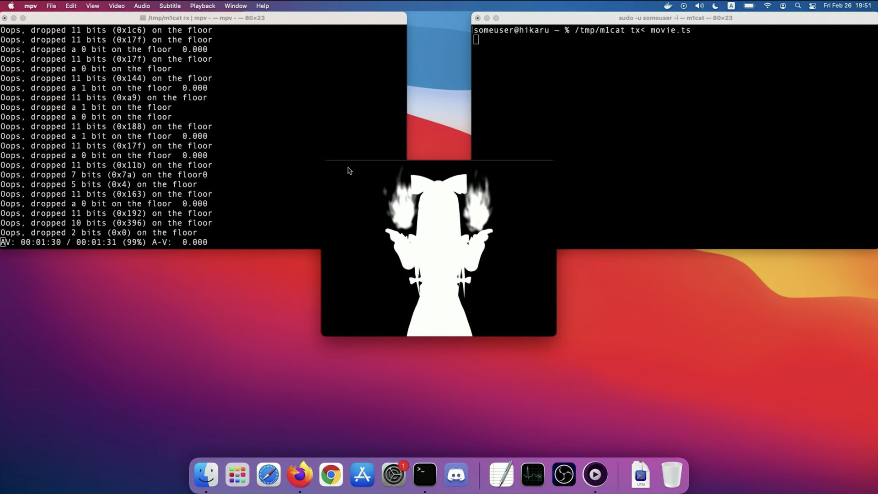Click the 'dropped 11 bits (0xa9)' line
Screen dimensions: 878x494
pos(104,97)
